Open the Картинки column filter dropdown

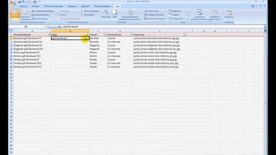pyautogui.click(x=185, y=34)
